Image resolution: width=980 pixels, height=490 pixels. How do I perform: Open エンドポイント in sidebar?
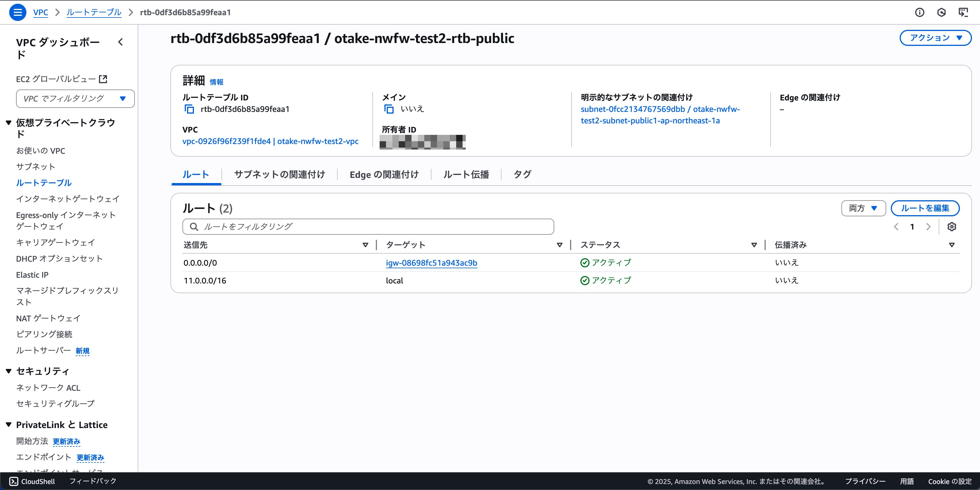tap(44, 457)
